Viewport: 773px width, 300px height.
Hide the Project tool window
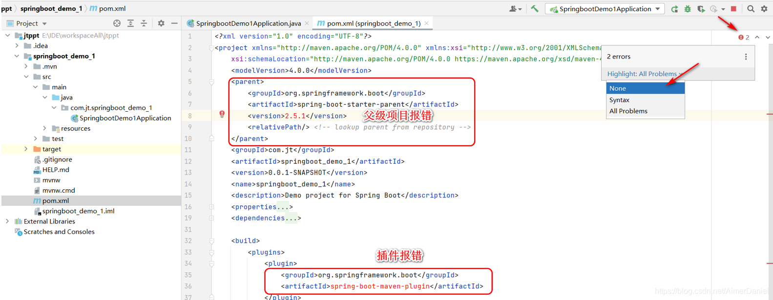pos(174,23)
